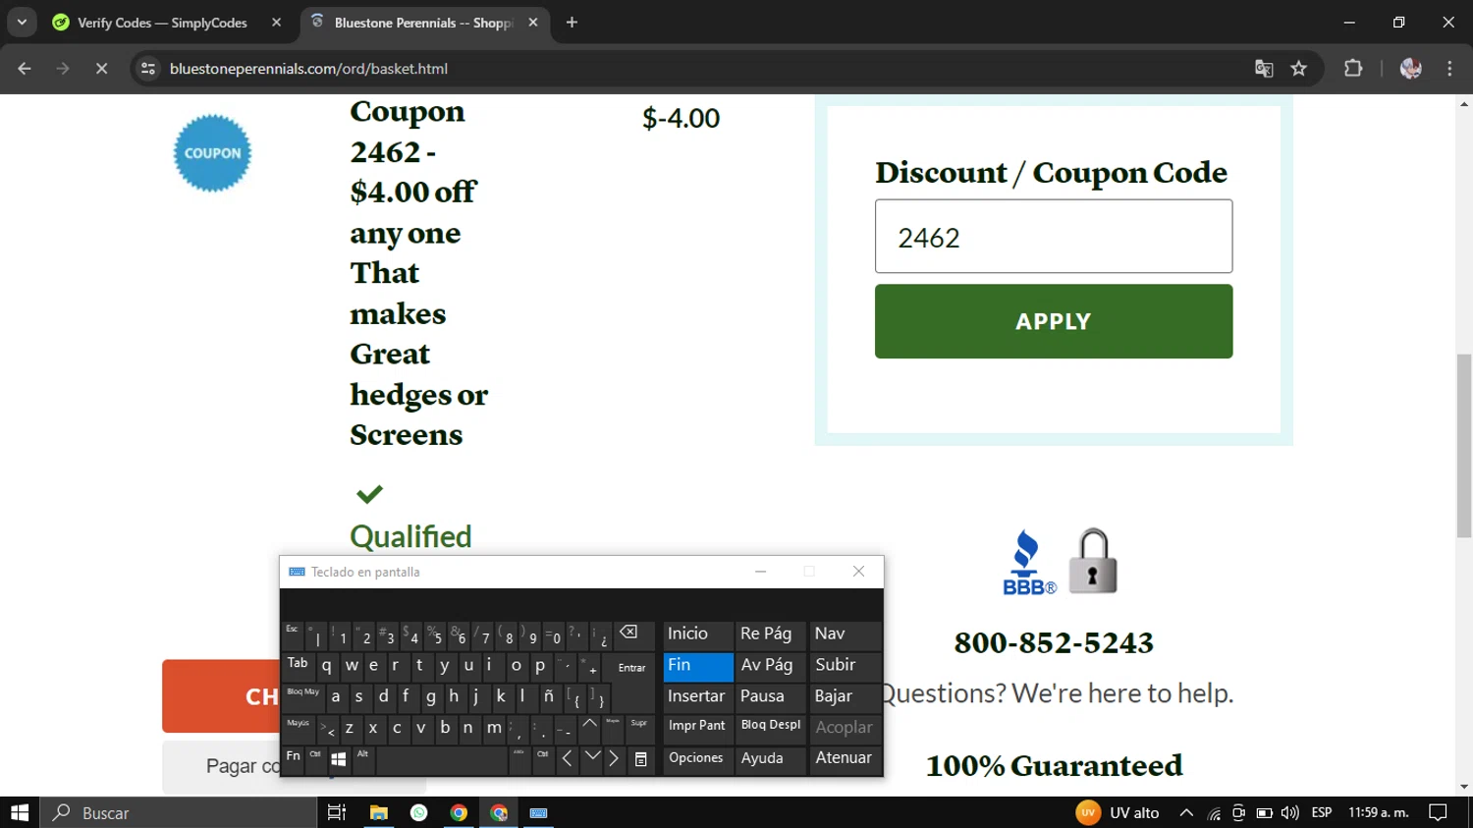This screenshot has height=828, width=1473.
Task: Click the up arrow key on the on-screen keyboard
Action: pyautogui.click(x=589, y=728)
